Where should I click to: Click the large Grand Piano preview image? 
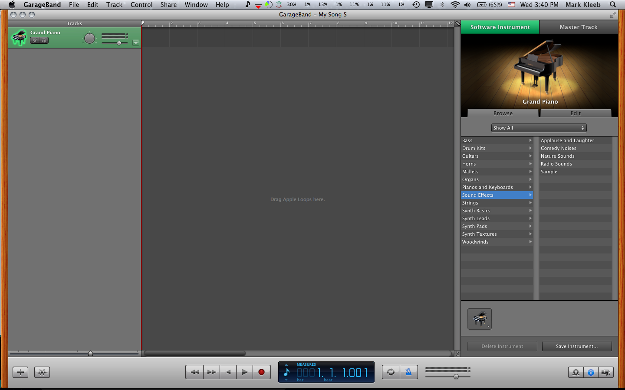[539, 71]
